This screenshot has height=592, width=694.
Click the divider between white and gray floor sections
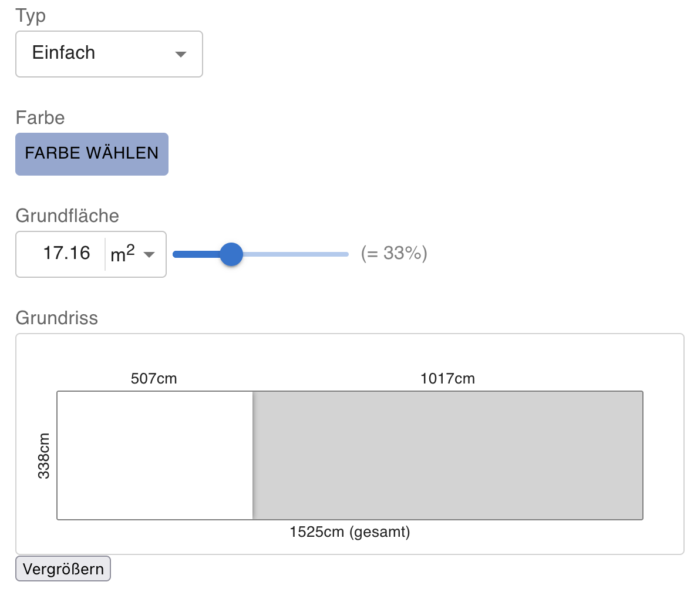253,455
